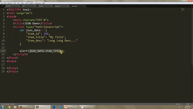Open the media player taskbar icon
Viewport: 193px width, 109px height.
click(15, 107)
